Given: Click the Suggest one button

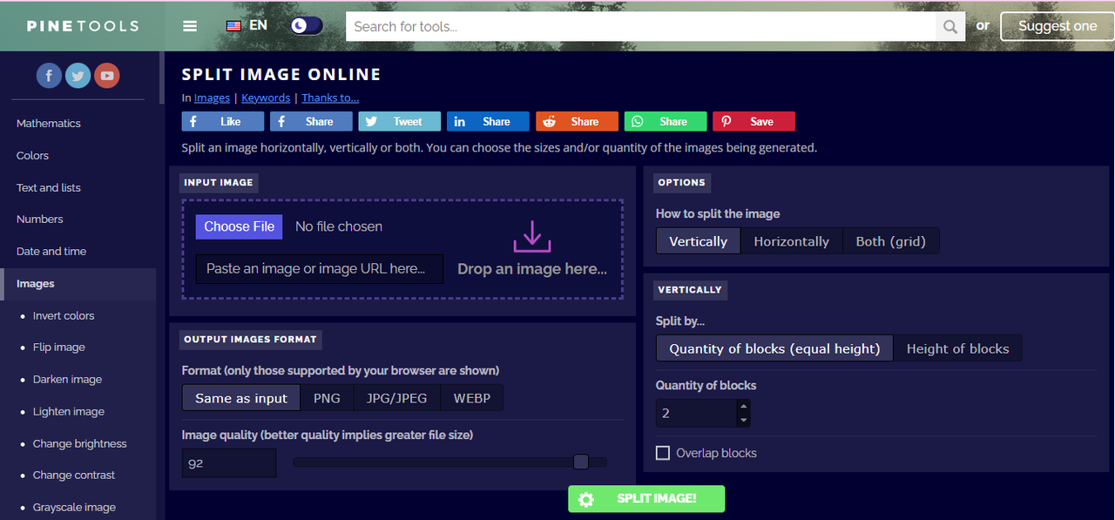Looking at the screenshot, I should (x=1058, y=26).
